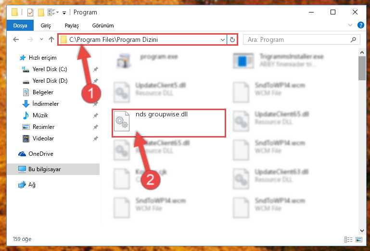Unpin Yerel Disk (C:) from quick access
Viewport: 370px width, 251px height.
pyautogui.click(x=96, y=69)
